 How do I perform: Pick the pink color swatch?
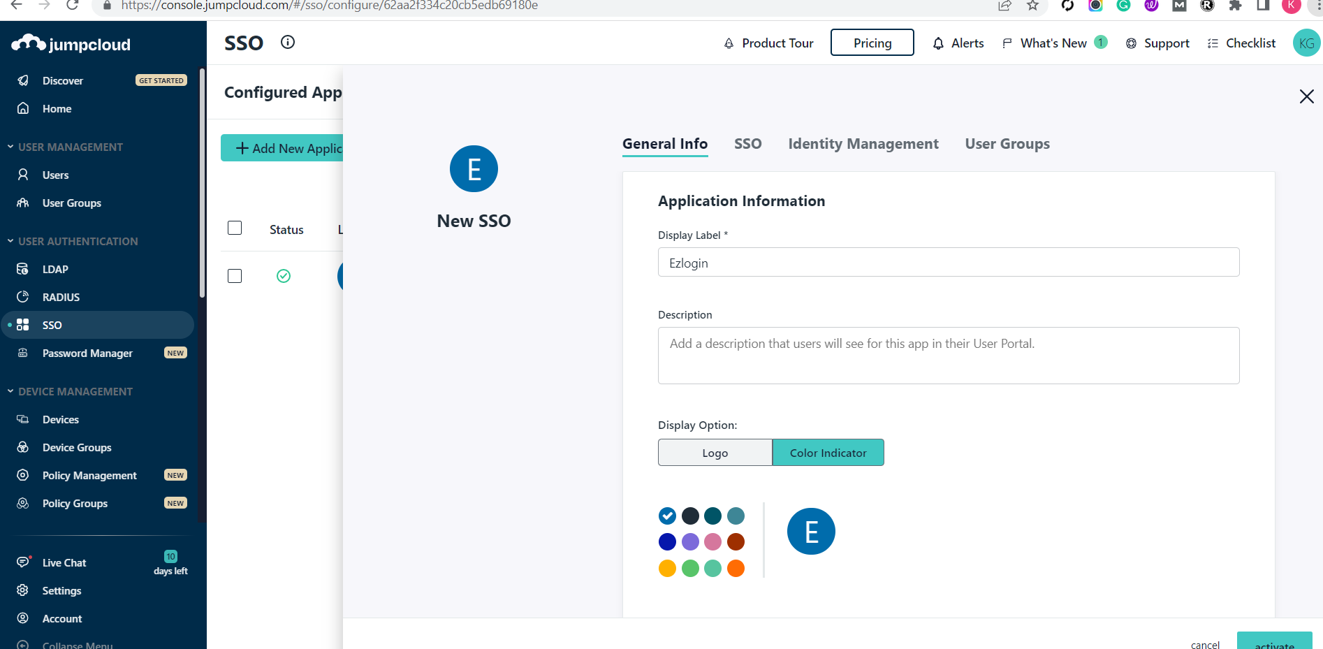coord(712,541)
